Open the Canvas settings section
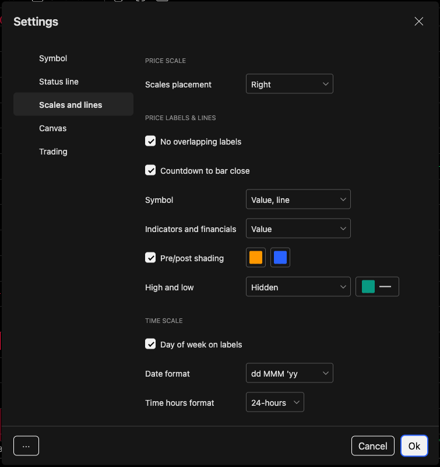 (73, 128)
